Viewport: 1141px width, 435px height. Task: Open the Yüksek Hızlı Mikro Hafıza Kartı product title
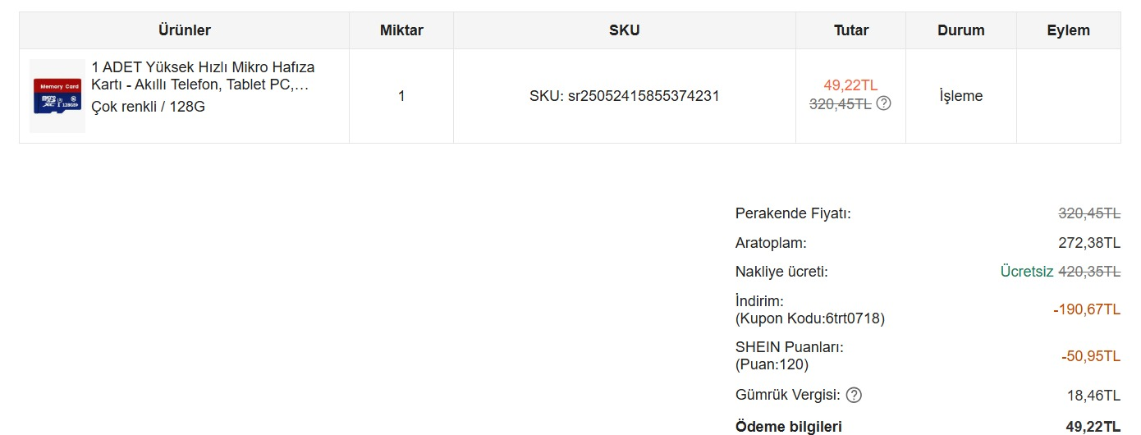[203, 76]
